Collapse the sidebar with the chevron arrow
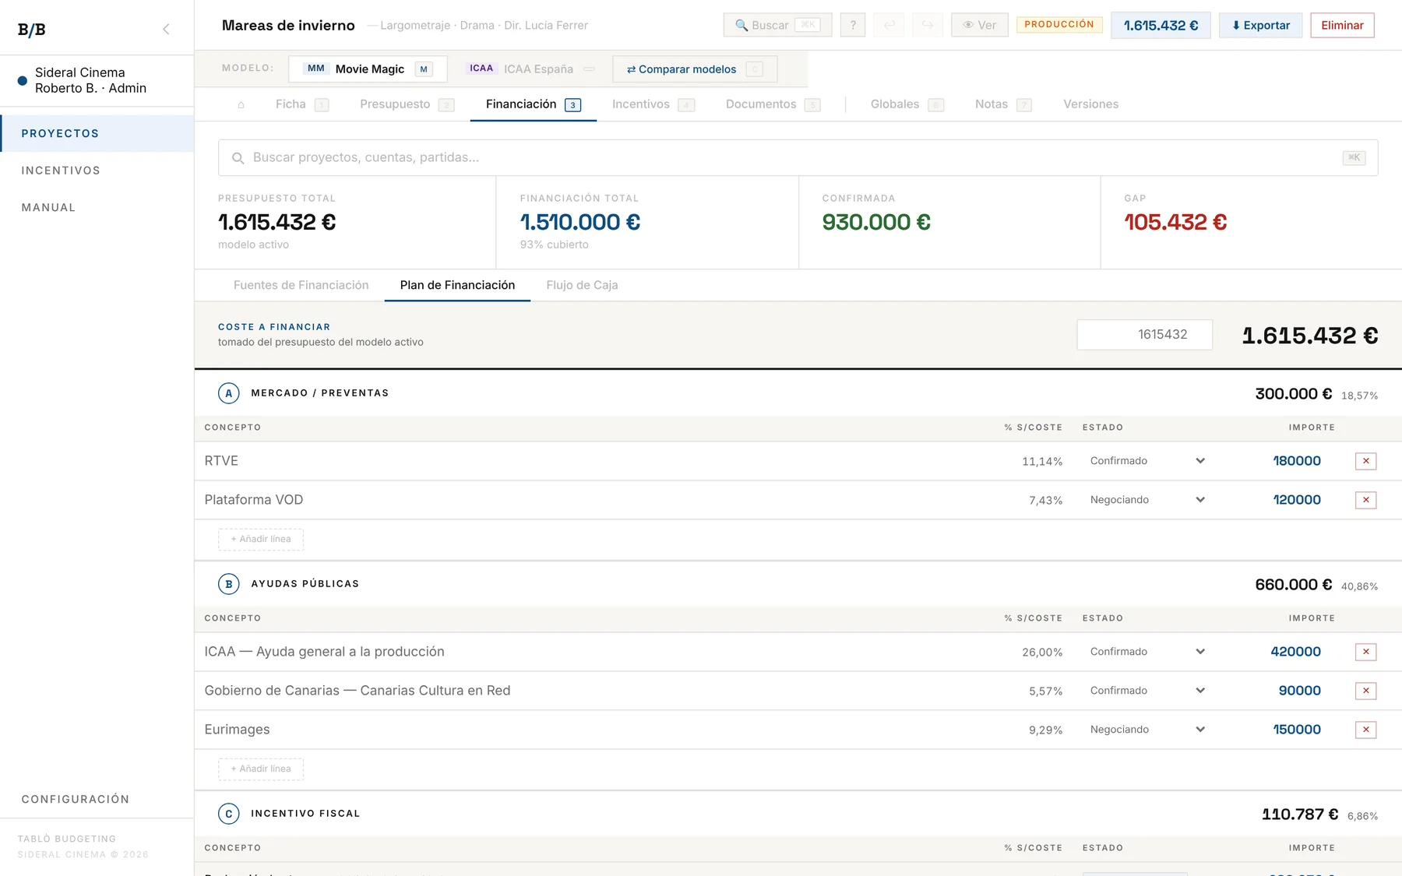Screen dimensions: 1402x876 point(166,30)
